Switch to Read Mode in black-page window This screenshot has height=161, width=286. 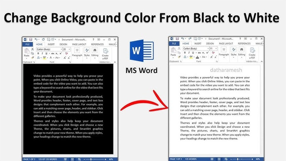[x=65, y=159]
